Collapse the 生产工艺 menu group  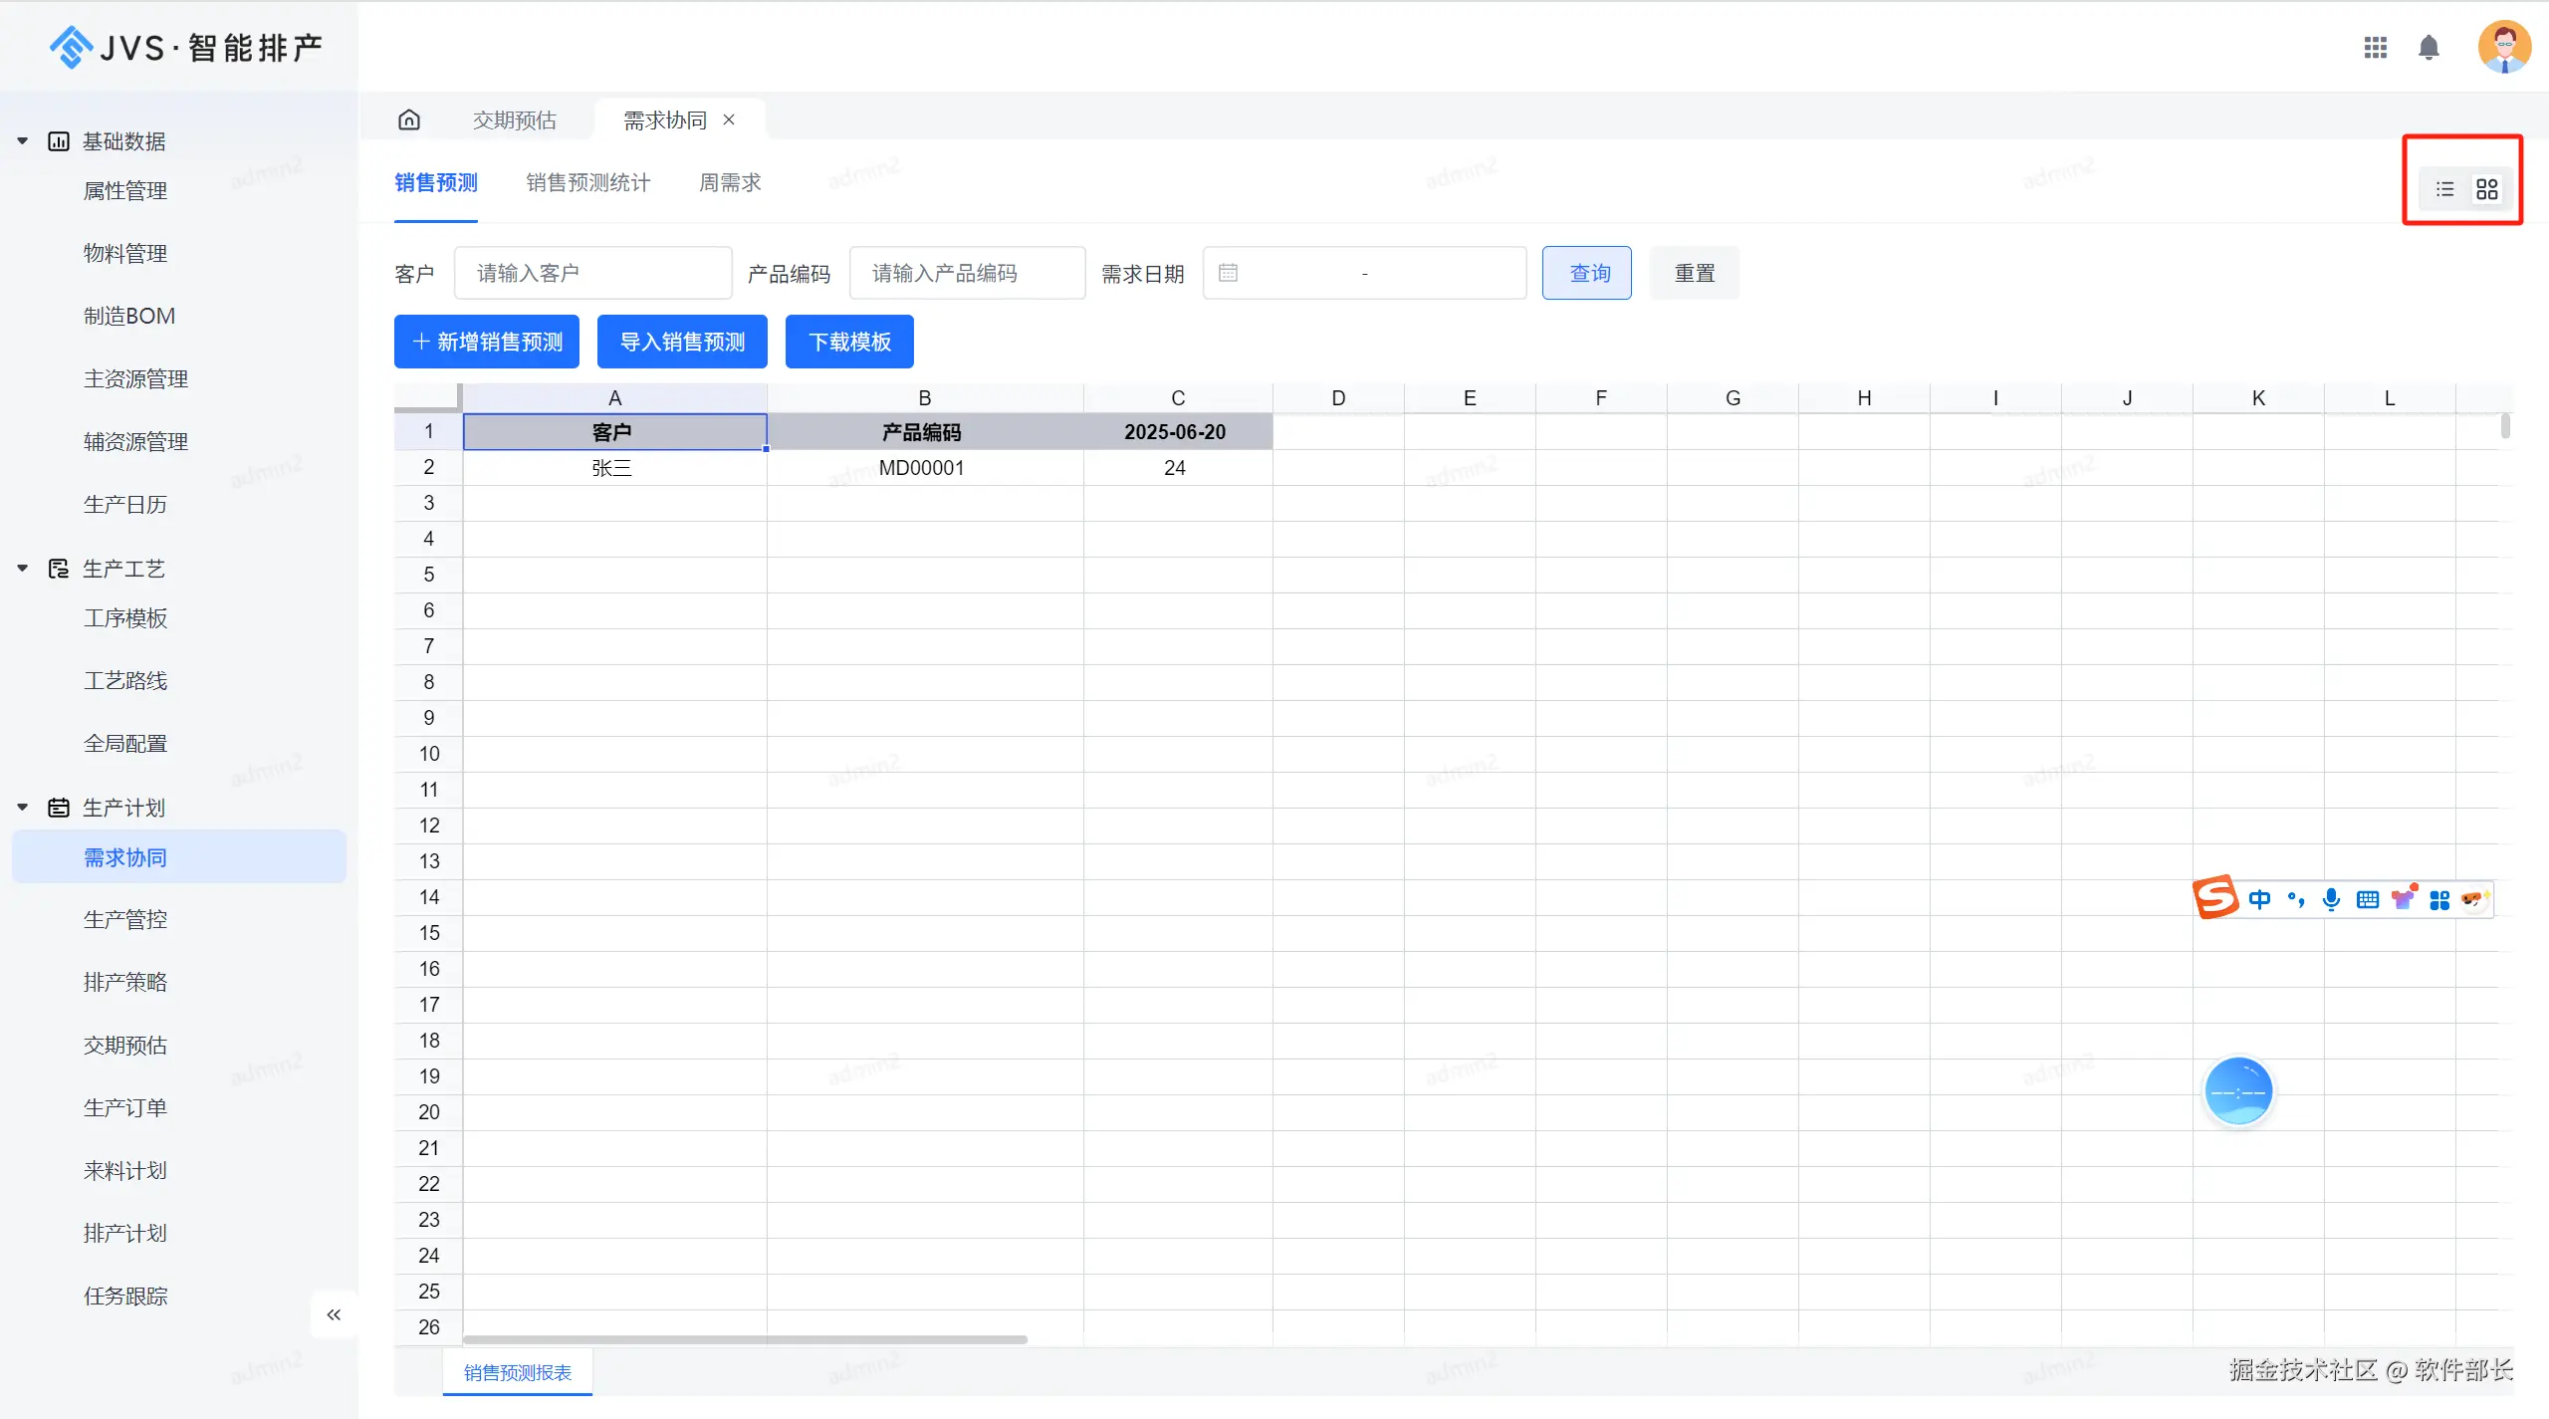point(23,569)
